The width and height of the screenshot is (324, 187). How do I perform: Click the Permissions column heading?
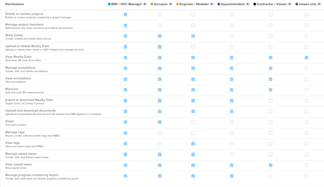[15, 4]
